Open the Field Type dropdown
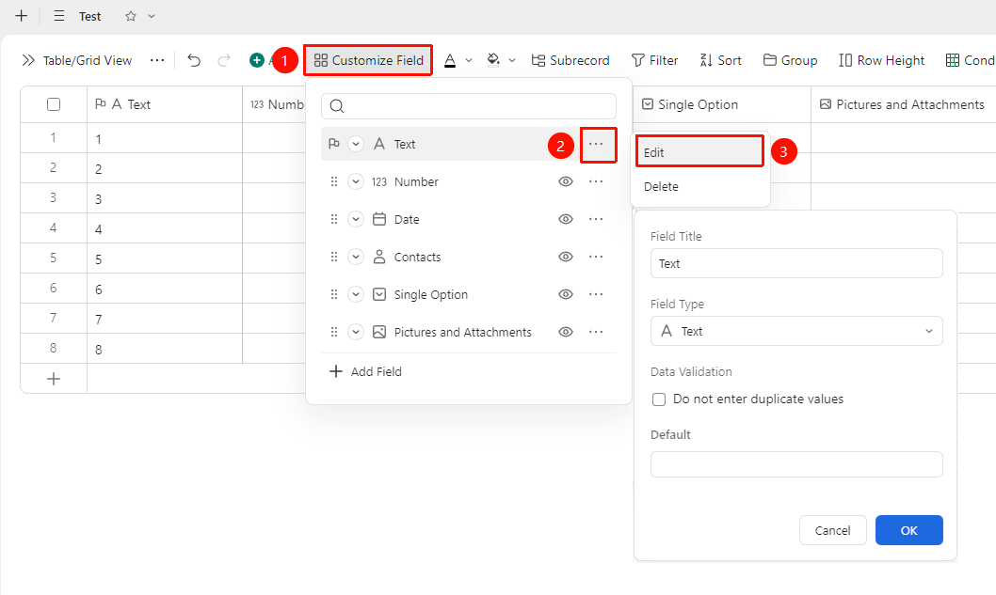The height and width of the screenshot is (595, 996). [x=796, y=331]
